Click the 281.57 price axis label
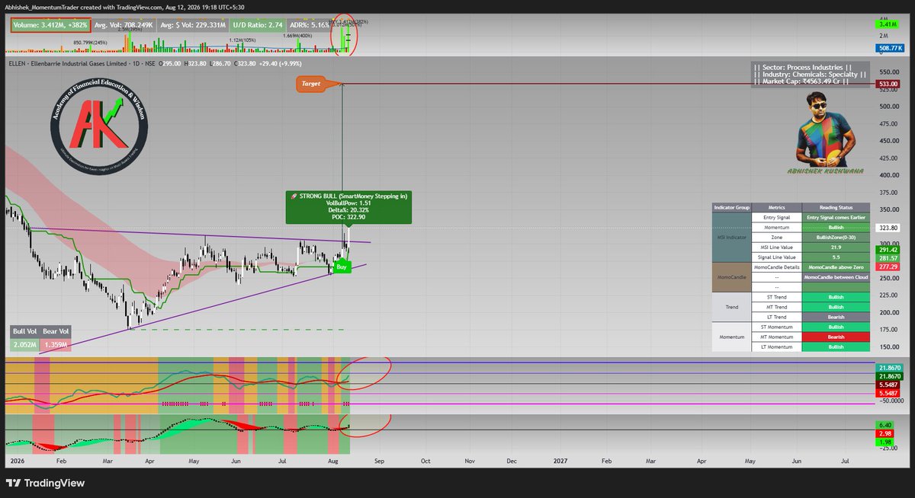 (889, 258)
